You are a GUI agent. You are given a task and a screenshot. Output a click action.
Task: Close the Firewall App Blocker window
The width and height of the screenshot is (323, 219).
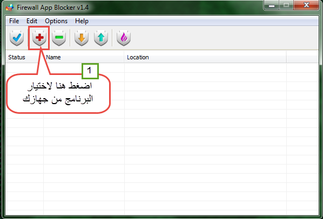coord(306,5)
